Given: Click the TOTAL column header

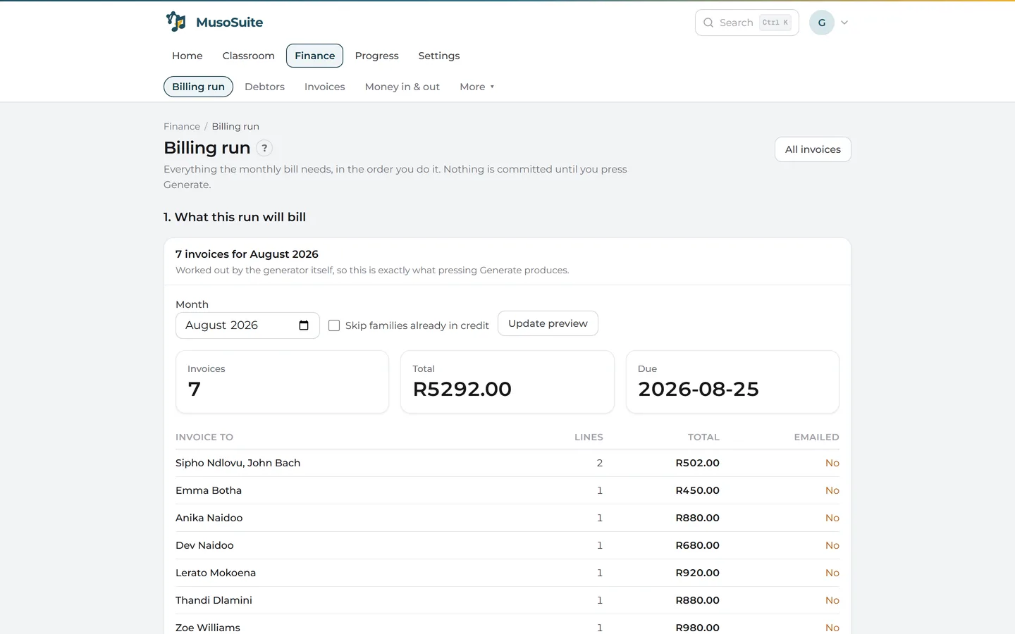Looking at the screenshot, I should point(703,437).
